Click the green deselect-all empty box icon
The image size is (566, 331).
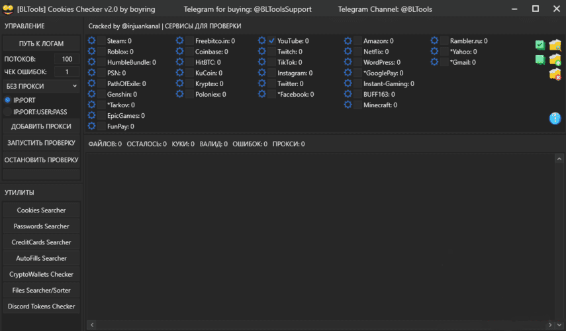(x=540, y=60)
